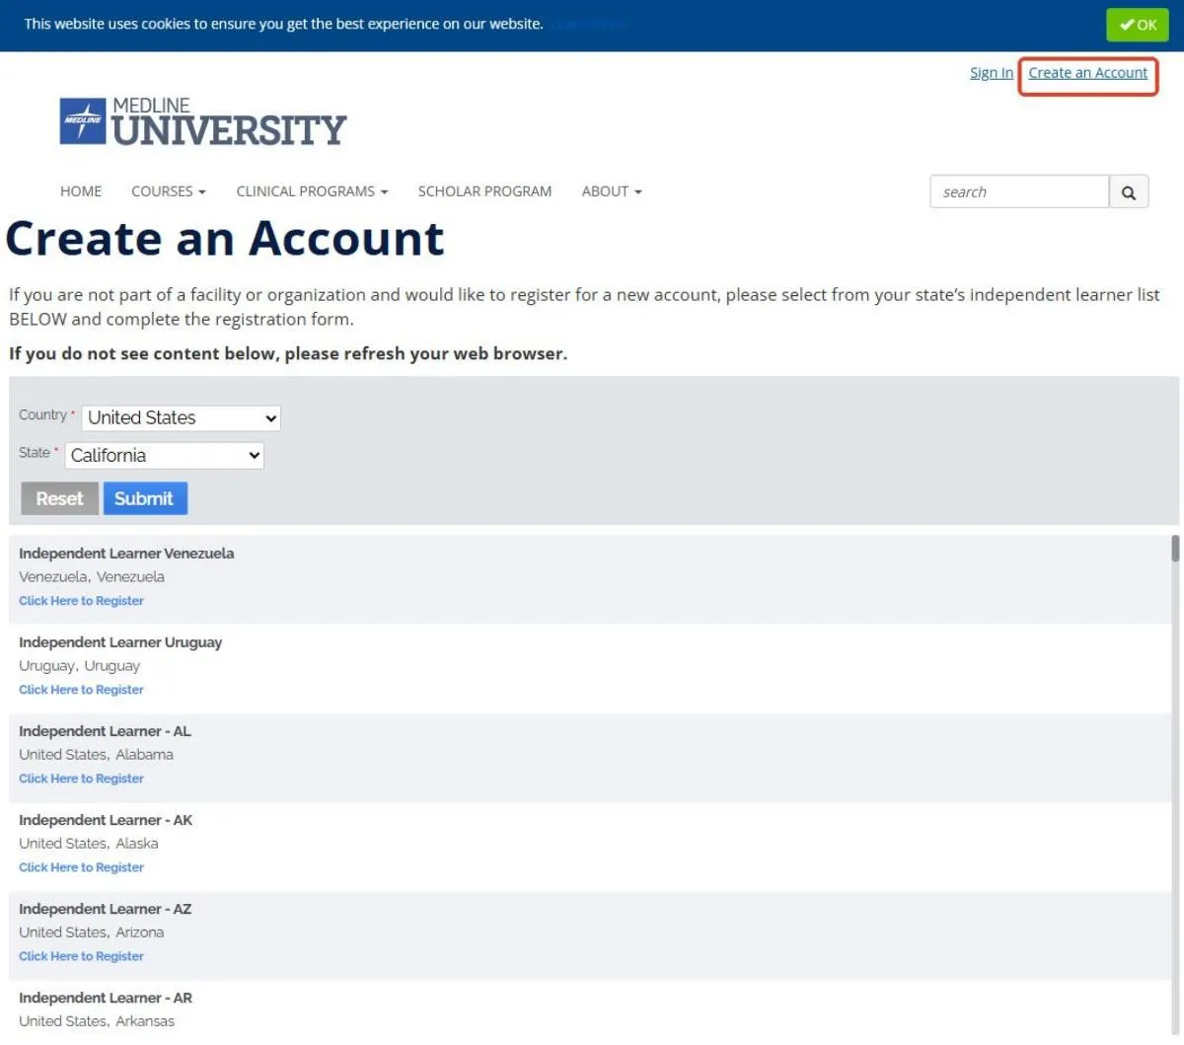Click the faint link in cookie banner
The image size is (1184, 1045).
pyautogui.click(x=588, y=24)
